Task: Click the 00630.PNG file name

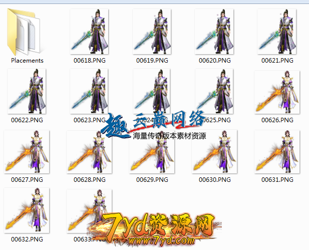Action: pyautogui.click(x=215, y=180)
